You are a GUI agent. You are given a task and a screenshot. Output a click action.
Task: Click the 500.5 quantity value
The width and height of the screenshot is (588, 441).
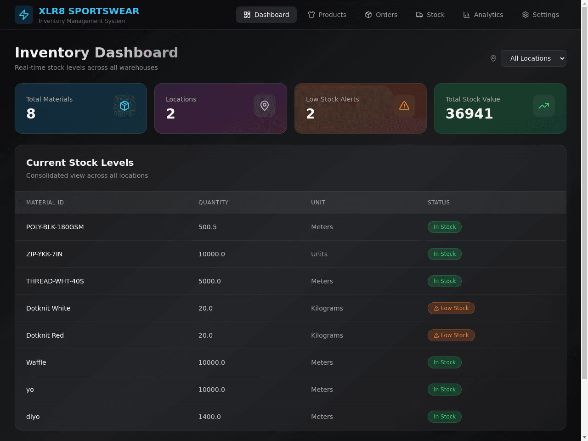[x=208, y=227]
